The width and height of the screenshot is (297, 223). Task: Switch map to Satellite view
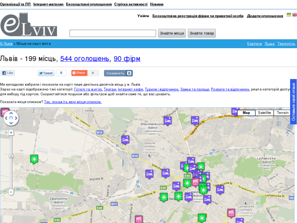point(264,113)
